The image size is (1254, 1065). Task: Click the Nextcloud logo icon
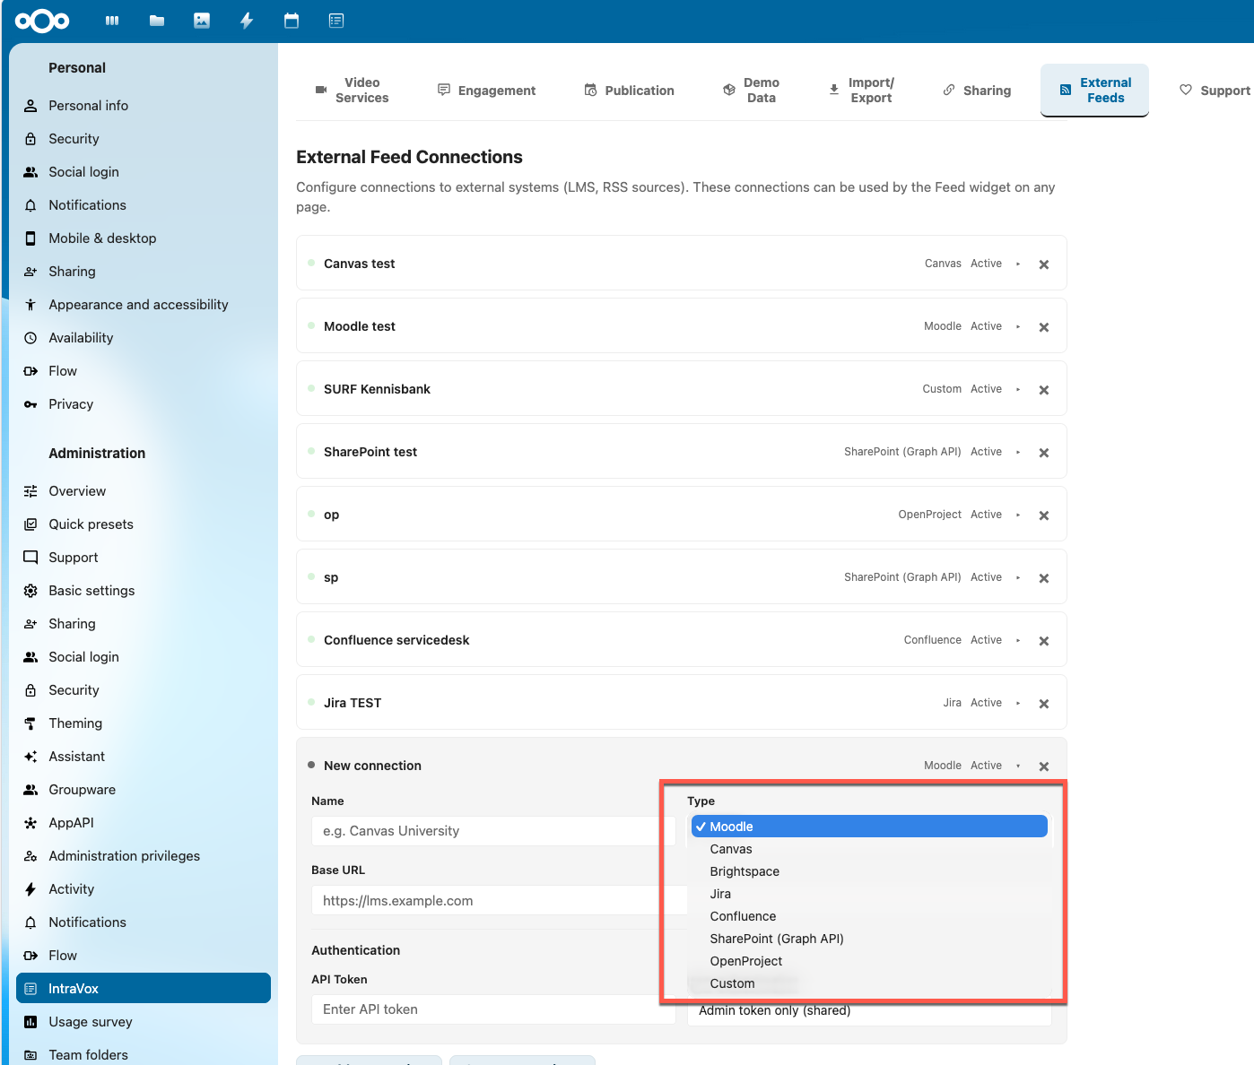coord(42,21)
